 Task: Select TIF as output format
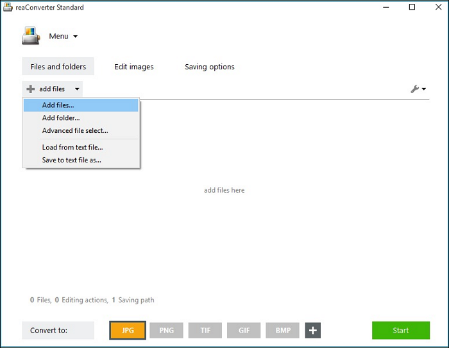(x=205, y=330)
